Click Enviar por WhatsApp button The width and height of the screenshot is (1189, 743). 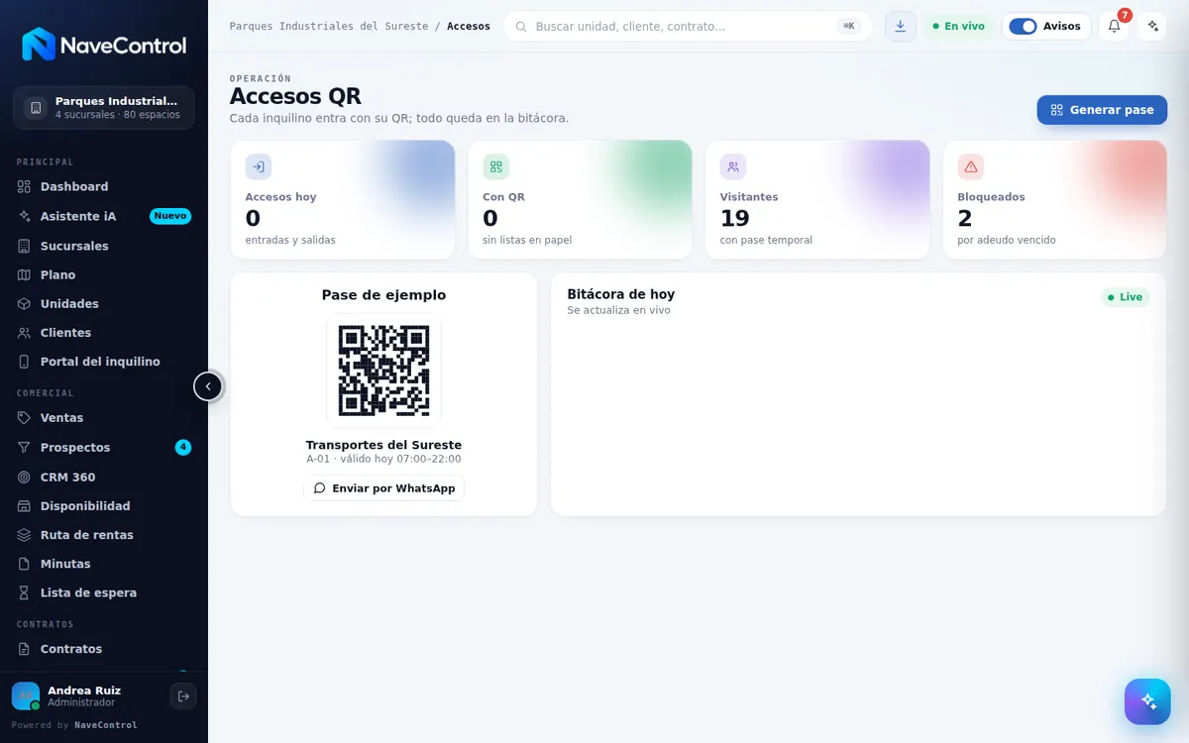pyautogui.click(x=383, y=488)
